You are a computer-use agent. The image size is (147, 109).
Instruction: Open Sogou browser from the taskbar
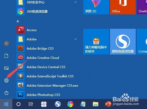coord(58,104)
